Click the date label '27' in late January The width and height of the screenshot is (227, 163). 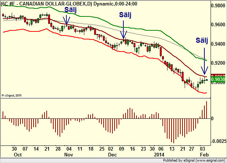pos(192,149)
